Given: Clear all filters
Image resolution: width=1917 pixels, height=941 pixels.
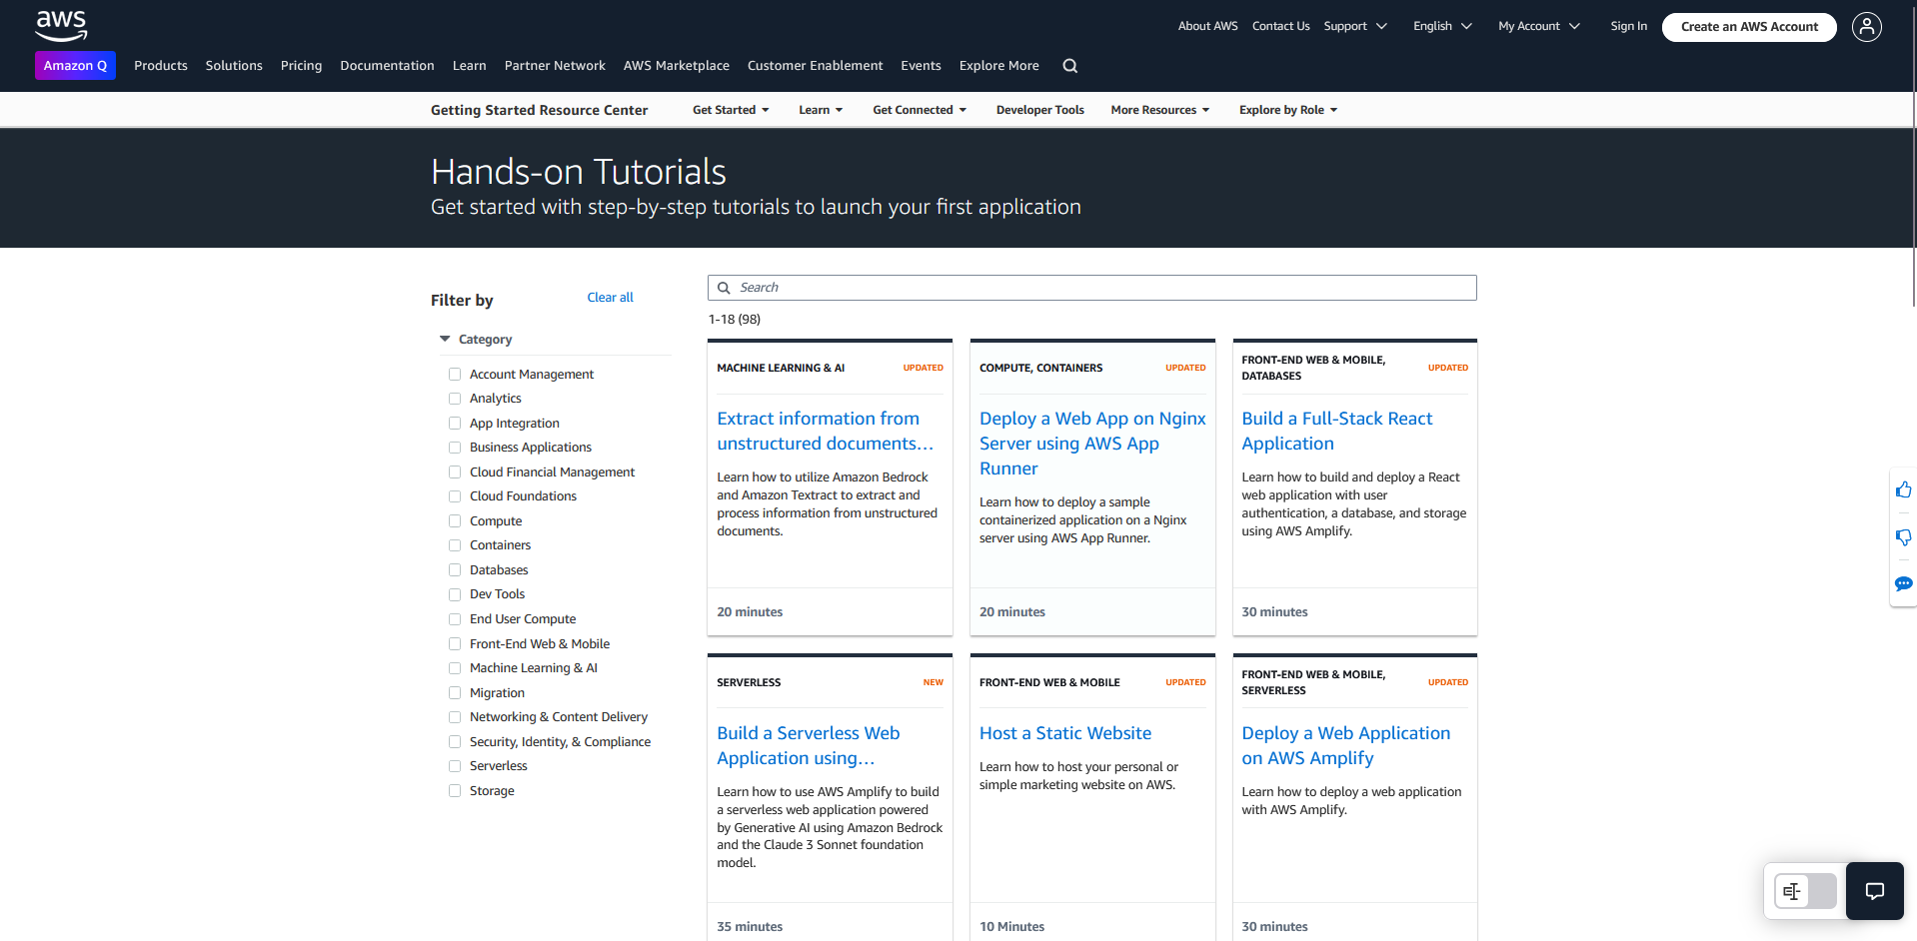Looking at the screenshot, I should coord(610,298).
